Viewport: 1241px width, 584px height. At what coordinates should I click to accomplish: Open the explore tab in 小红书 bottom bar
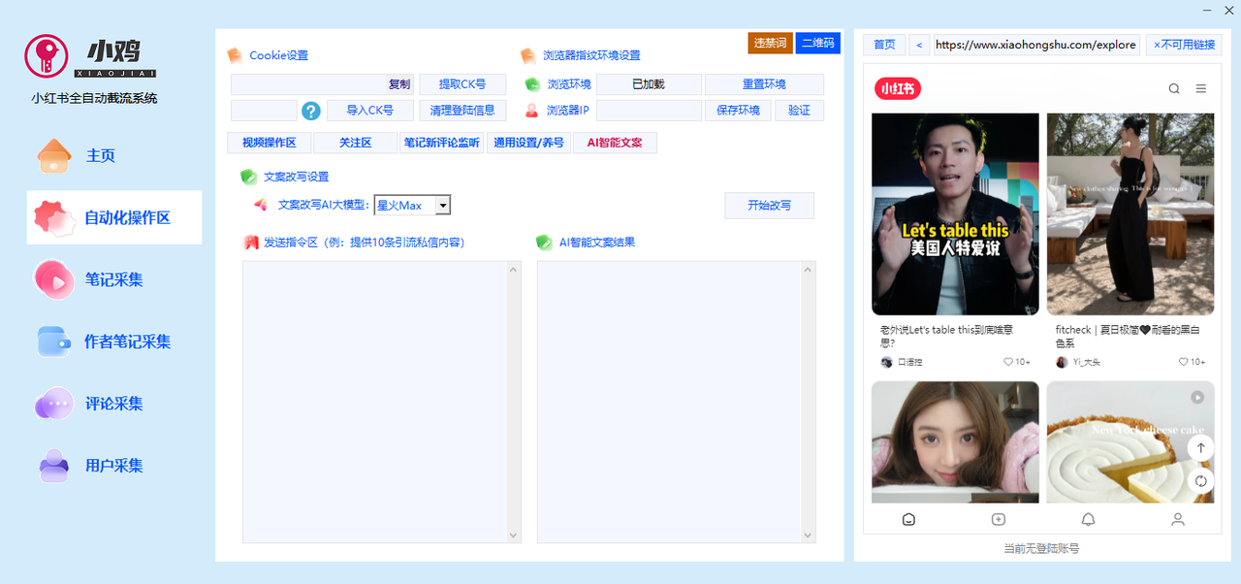[908, 519]
